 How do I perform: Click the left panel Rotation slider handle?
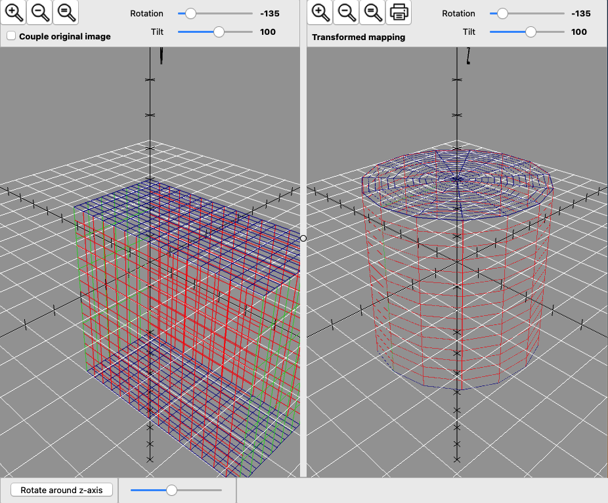tap(190, 13)
